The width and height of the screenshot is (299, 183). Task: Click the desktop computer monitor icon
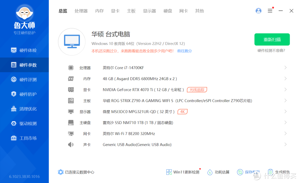click(x=72, y=42)
